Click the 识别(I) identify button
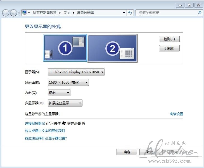Screen dimensions: 204x168 pyautogui.click(x=169, y=48)
